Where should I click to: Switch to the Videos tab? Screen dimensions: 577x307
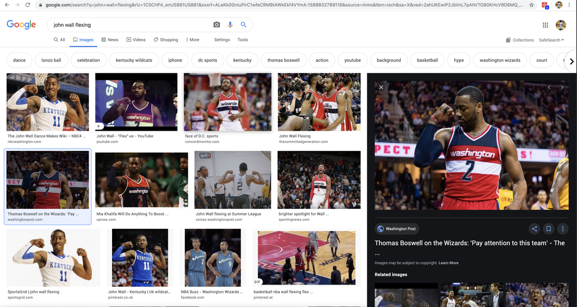(136, 39)
